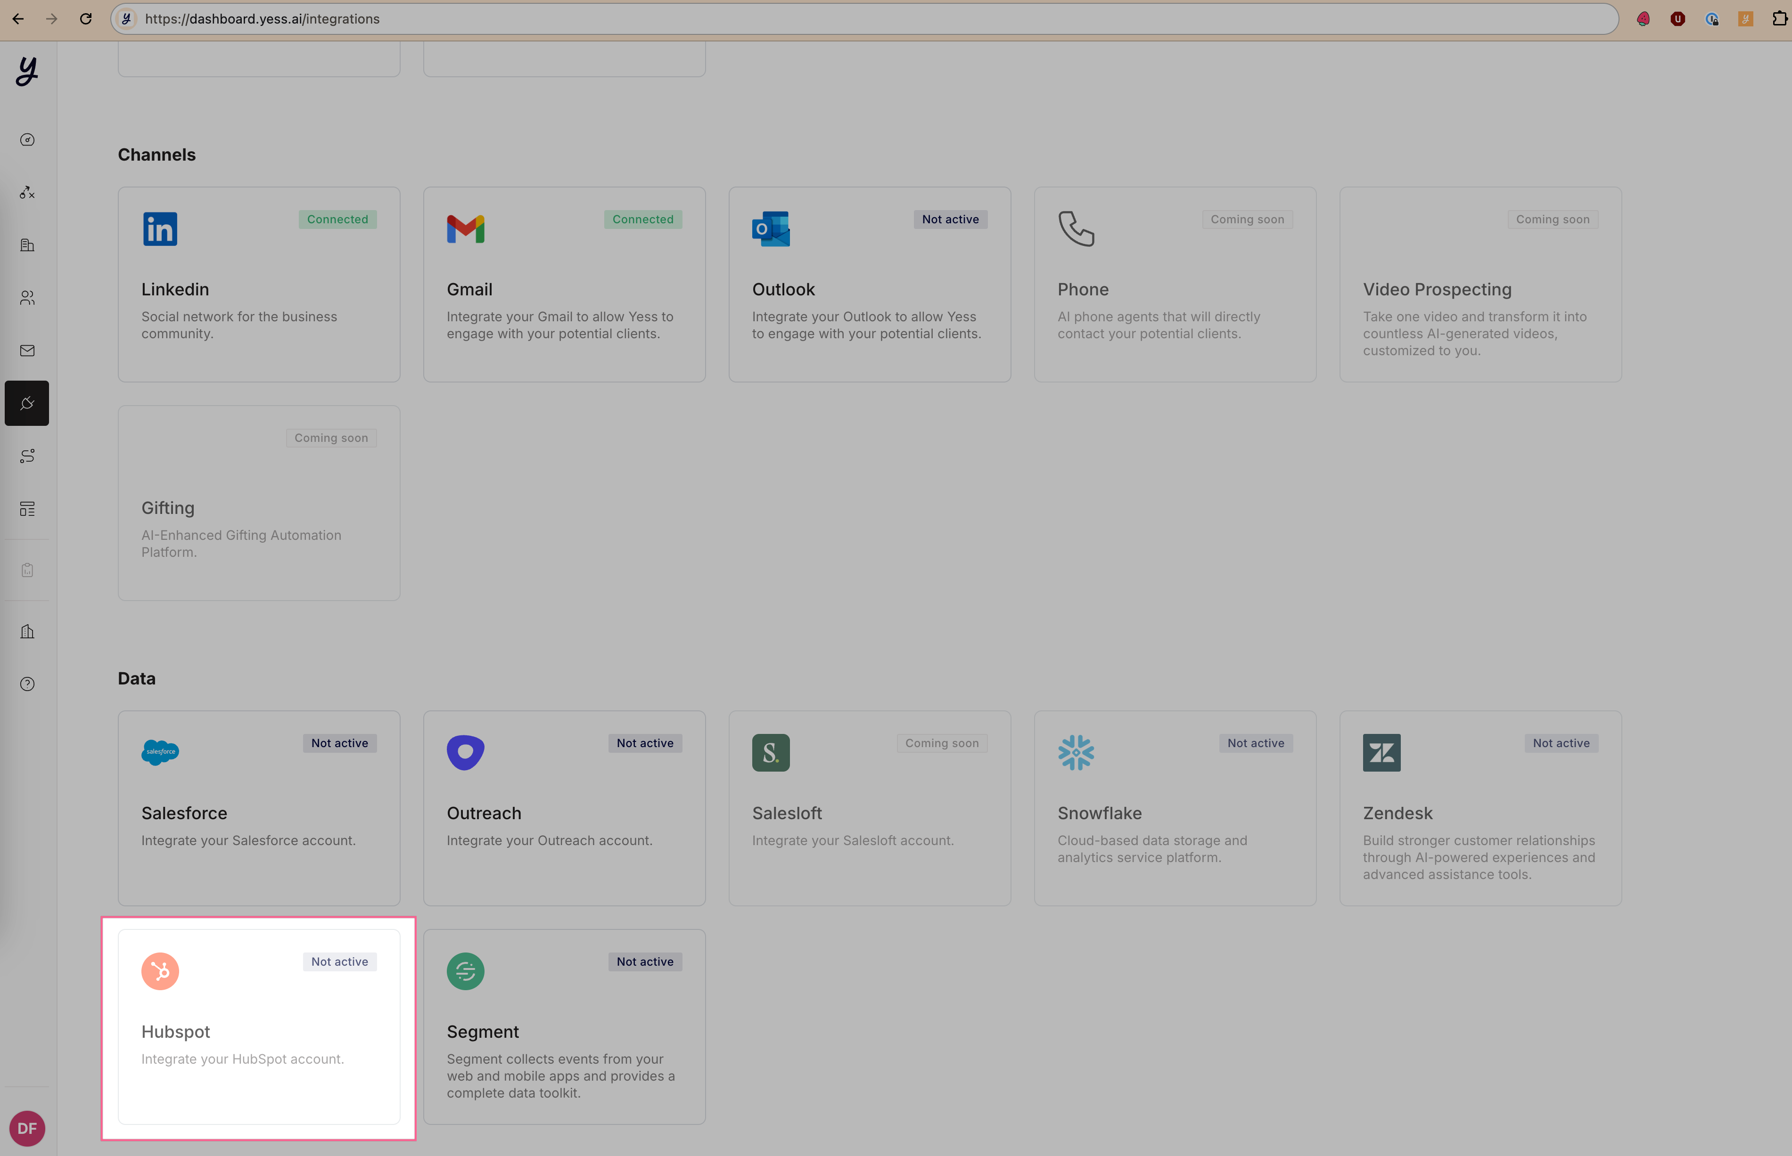Click the Yess logo in sidebar
Image resolution: width=1792 pixels, height=1156 pixels.
click(27, 71)
